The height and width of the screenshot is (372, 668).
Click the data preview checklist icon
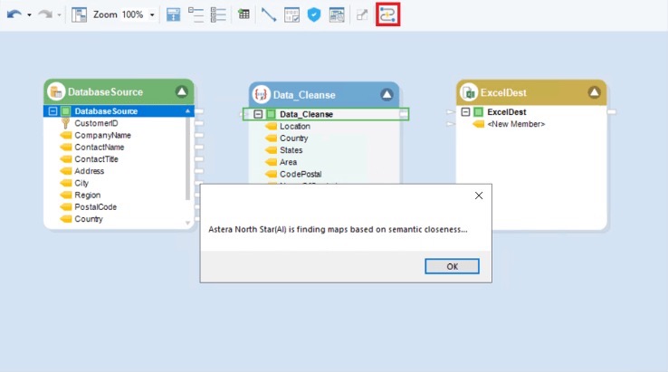(291, 14)
